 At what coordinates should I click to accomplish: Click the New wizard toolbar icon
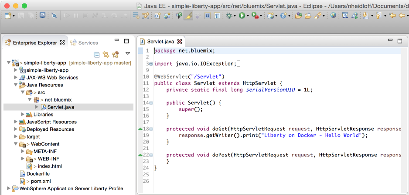pos(8,16)
